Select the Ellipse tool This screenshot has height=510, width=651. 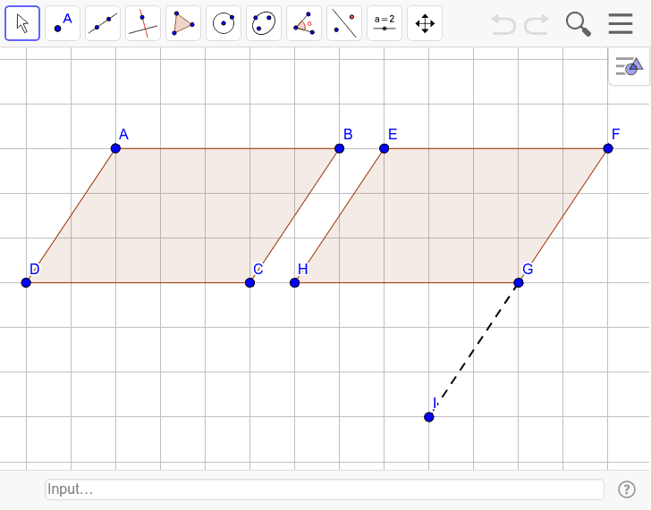(x=264, y=23)
